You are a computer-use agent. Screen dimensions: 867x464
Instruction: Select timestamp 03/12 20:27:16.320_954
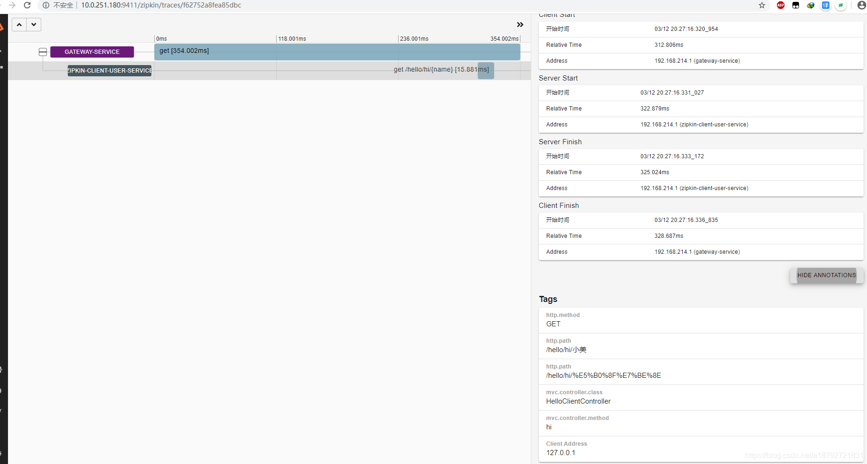[686, 29]
